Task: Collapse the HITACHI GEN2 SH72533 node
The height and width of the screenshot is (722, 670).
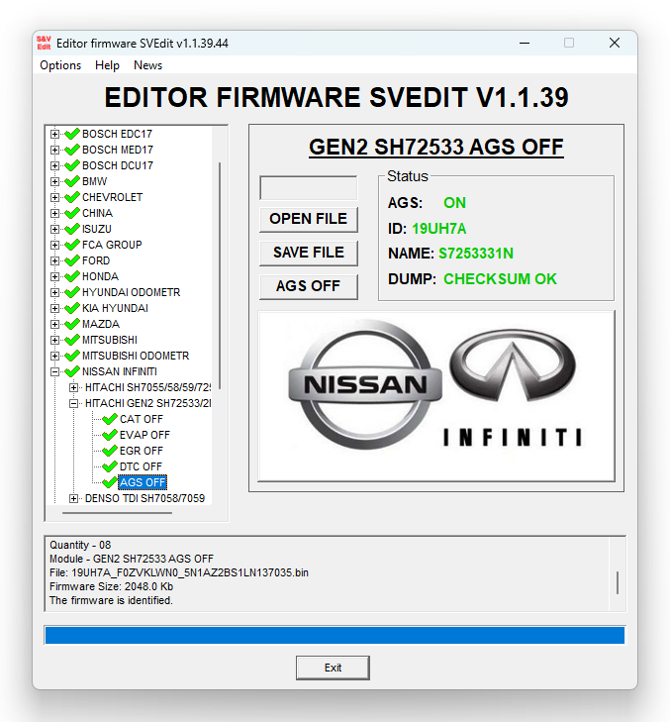Action: [73, 403]
